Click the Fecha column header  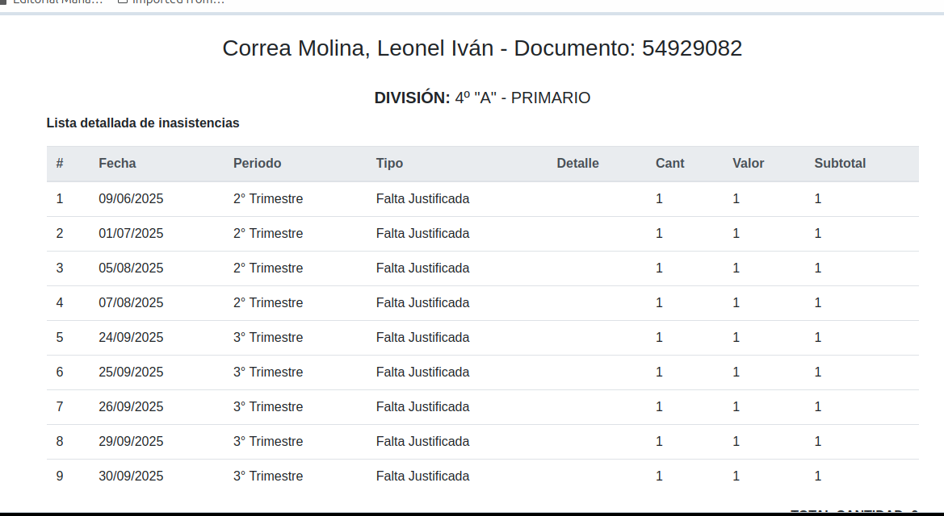tap(117, 164)
